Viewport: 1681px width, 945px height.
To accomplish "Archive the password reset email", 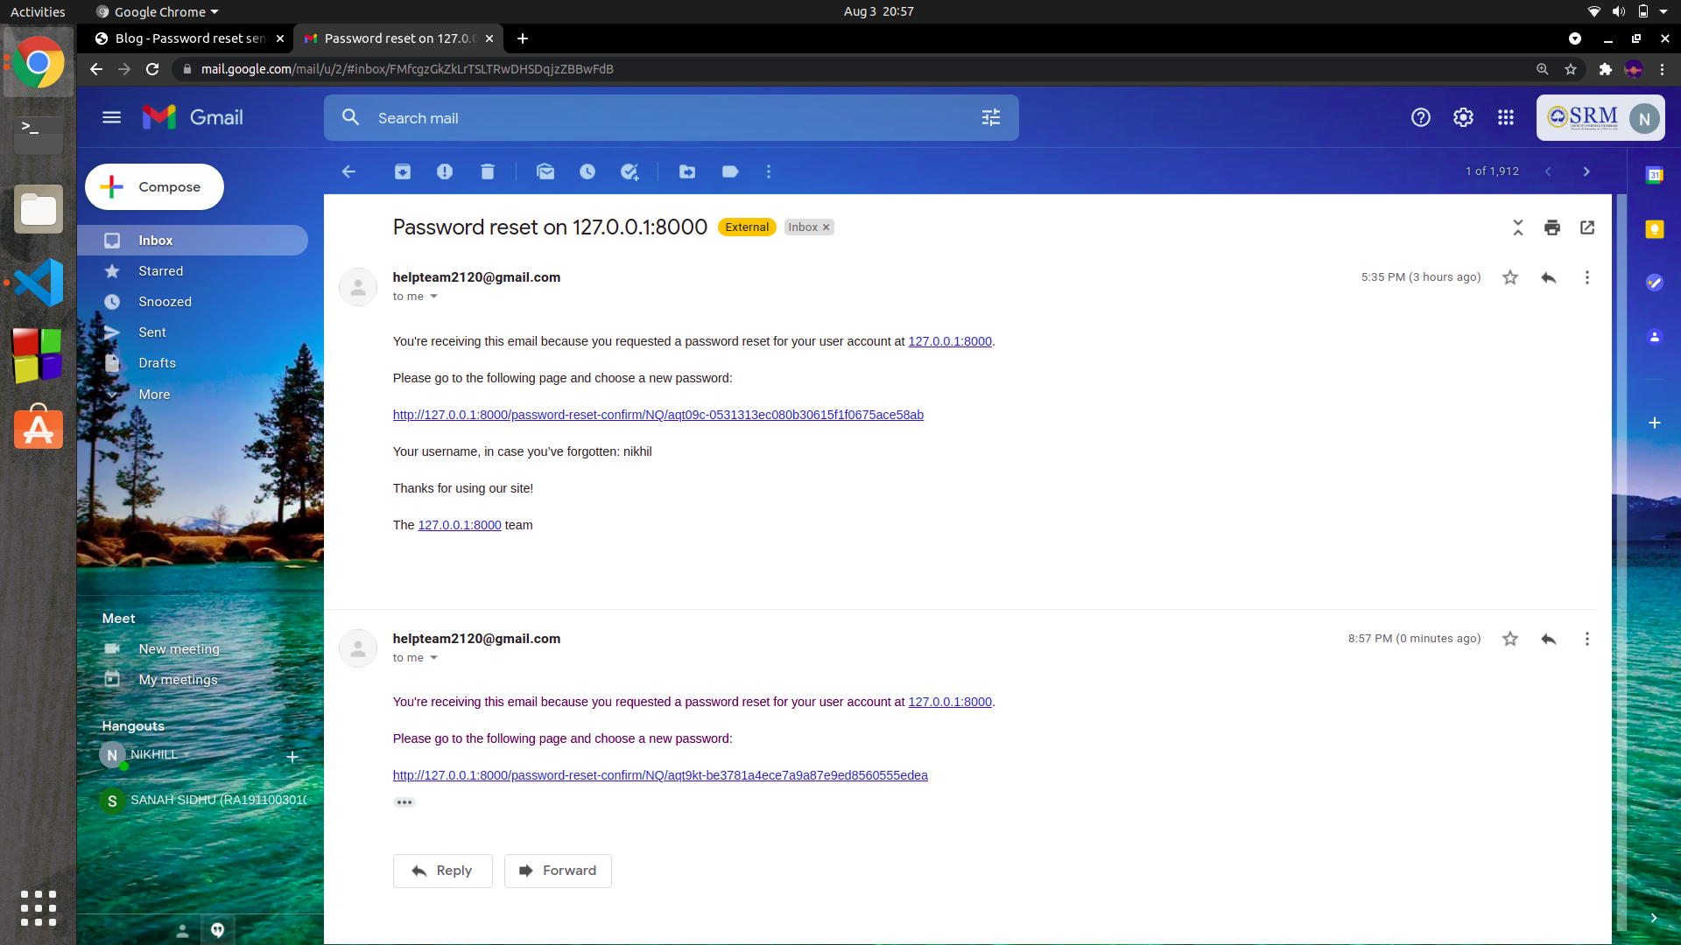I will 403,171.
